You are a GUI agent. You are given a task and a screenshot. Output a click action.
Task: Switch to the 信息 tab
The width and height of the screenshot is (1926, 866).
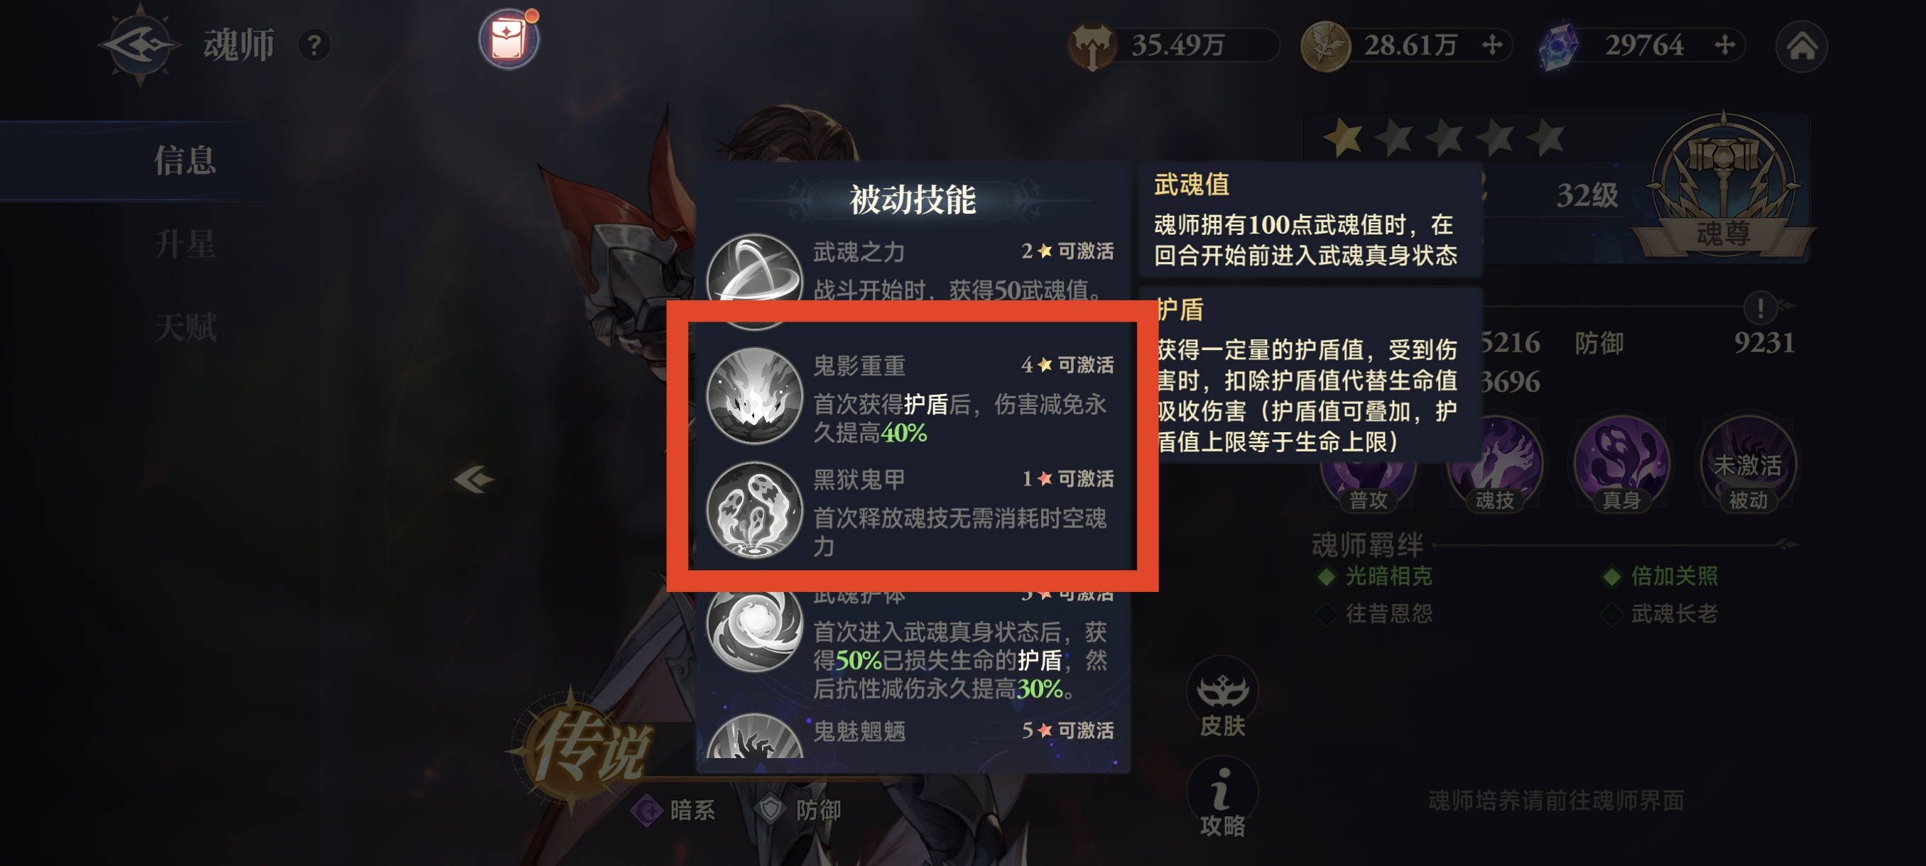[185, 160]
